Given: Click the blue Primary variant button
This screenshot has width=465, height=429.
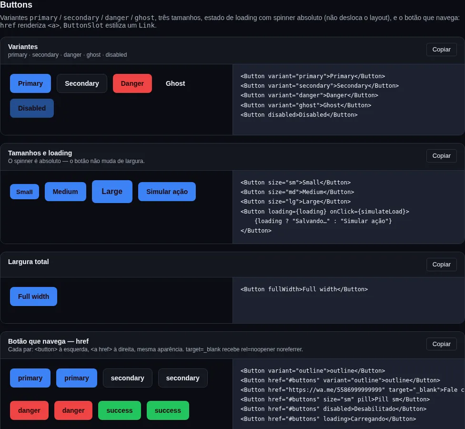Looking at the screenshot, I should 30,83.
